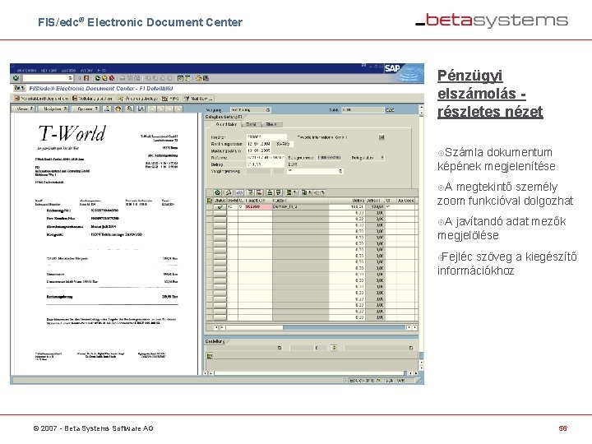Viewport: 592px width, 444px height.
Task: Click the bottom horizontal scrollbar under Bestellung panel
Action: click(x=311, y=373)
